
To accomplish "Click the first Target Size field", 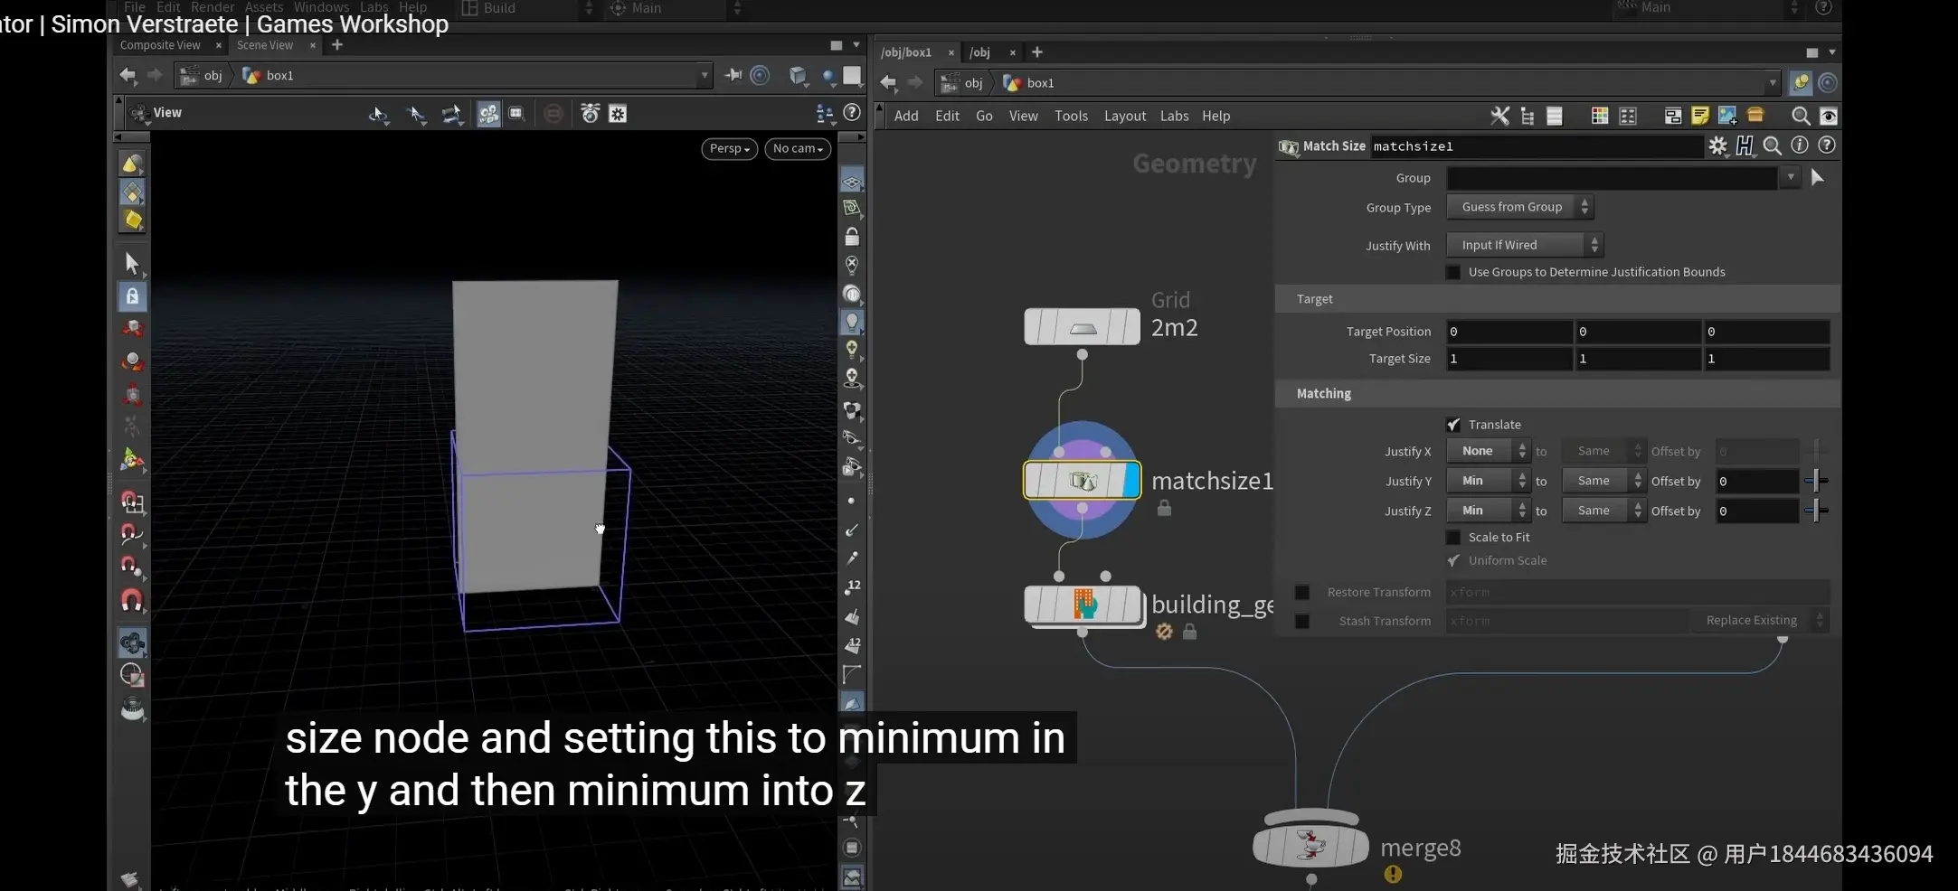I will [1509, 359].
